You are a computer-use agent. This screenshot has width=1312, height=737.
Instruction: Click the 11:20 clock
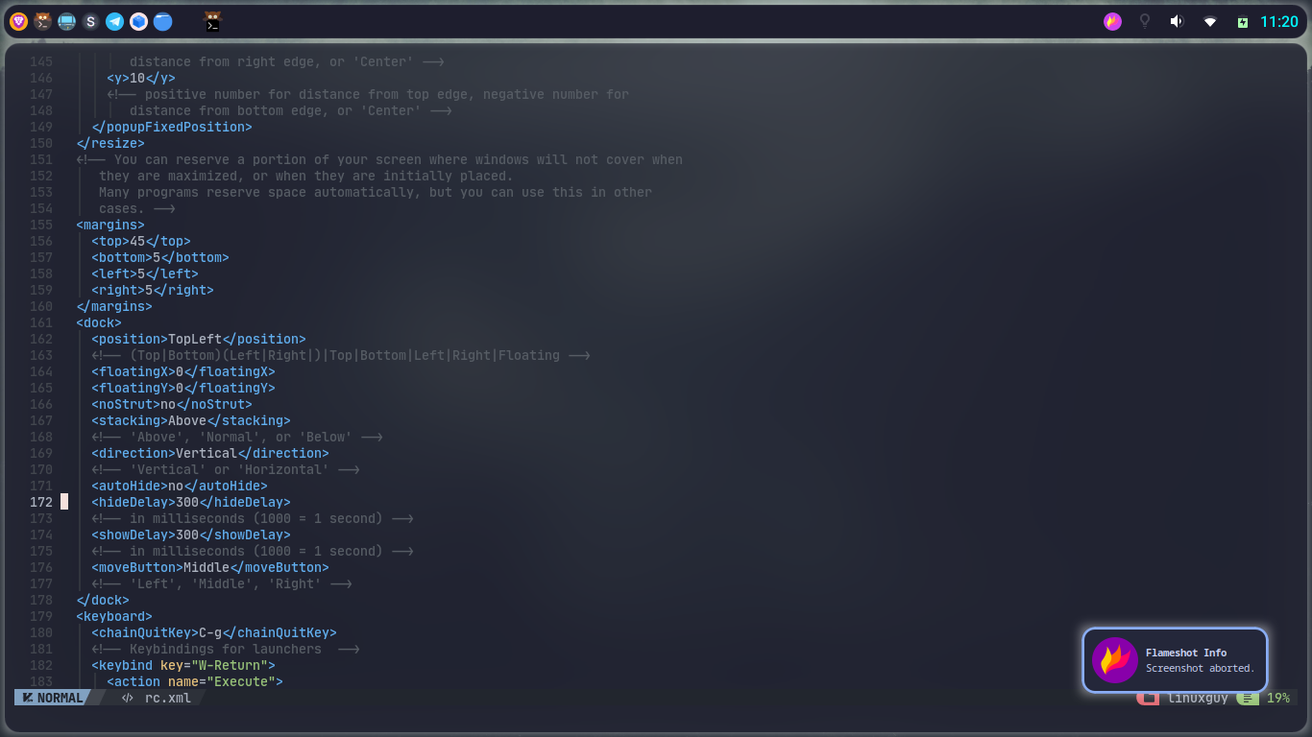click(x=1279, y=21)
